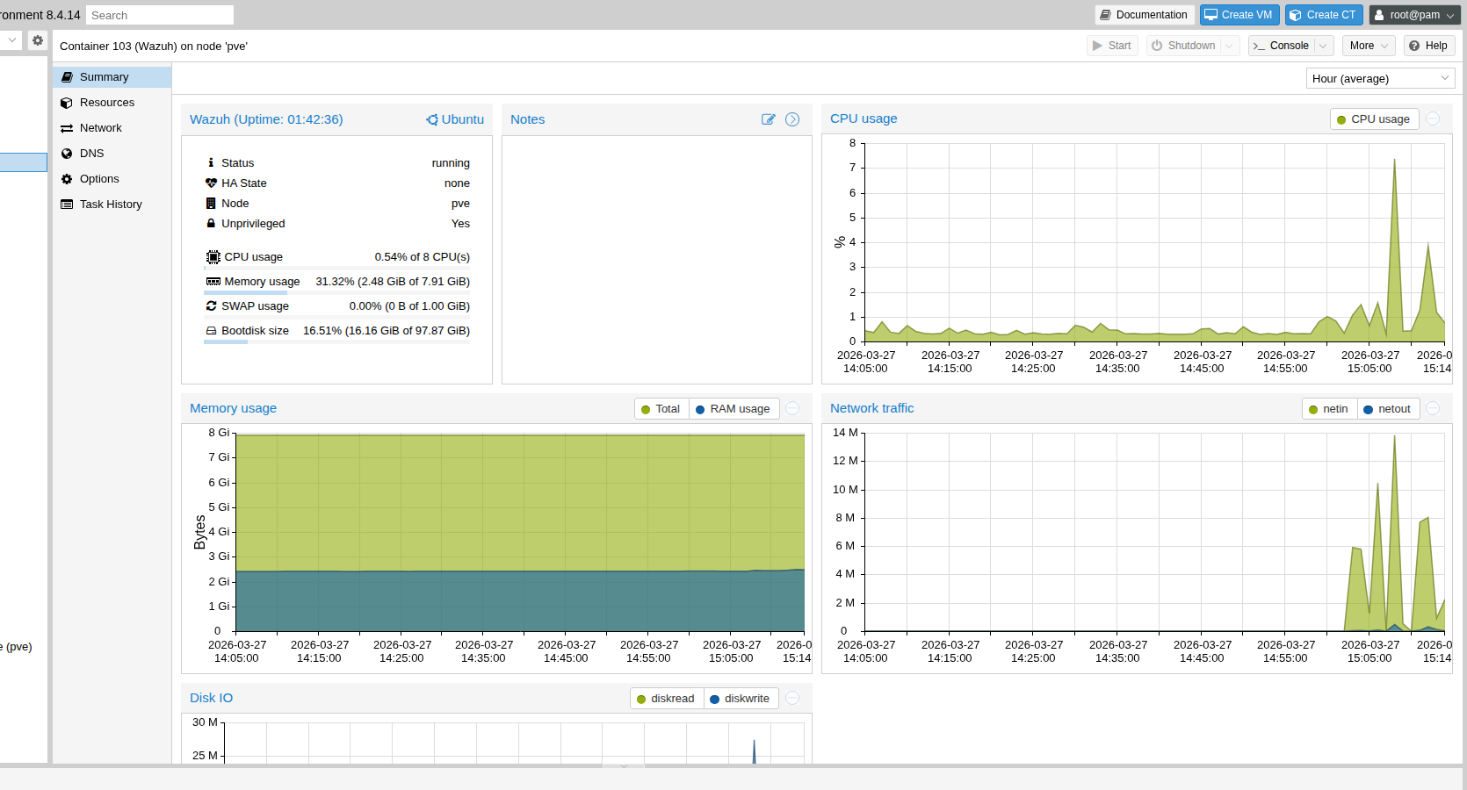Click the Node building icon
The image size is (1467, 790).
211,203
